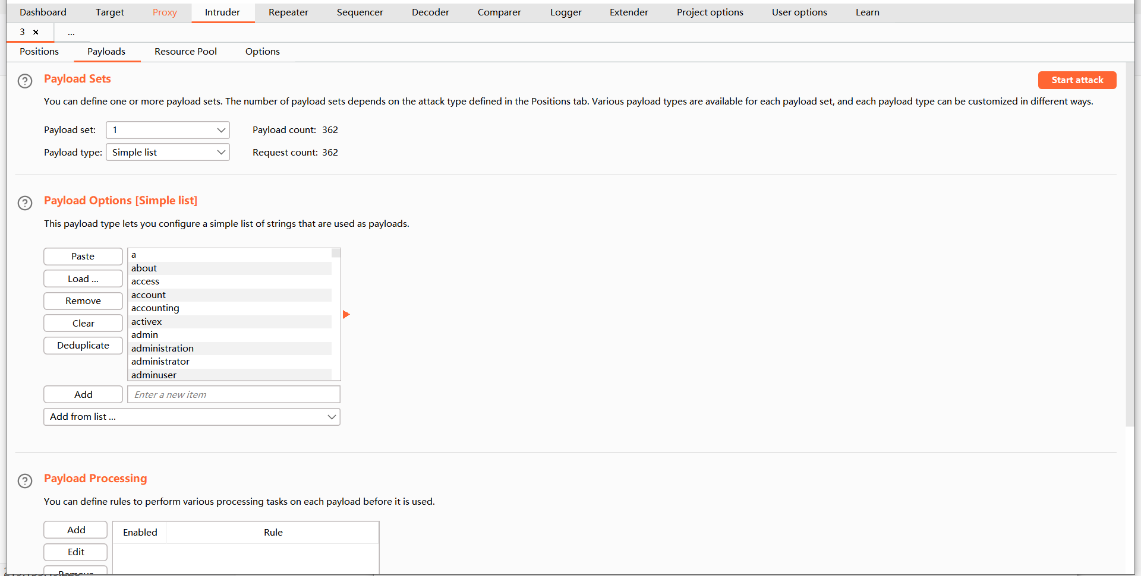Open the Decoder tab
Viewport: 1141px width, 576px height.
click(x=430, y=12)
